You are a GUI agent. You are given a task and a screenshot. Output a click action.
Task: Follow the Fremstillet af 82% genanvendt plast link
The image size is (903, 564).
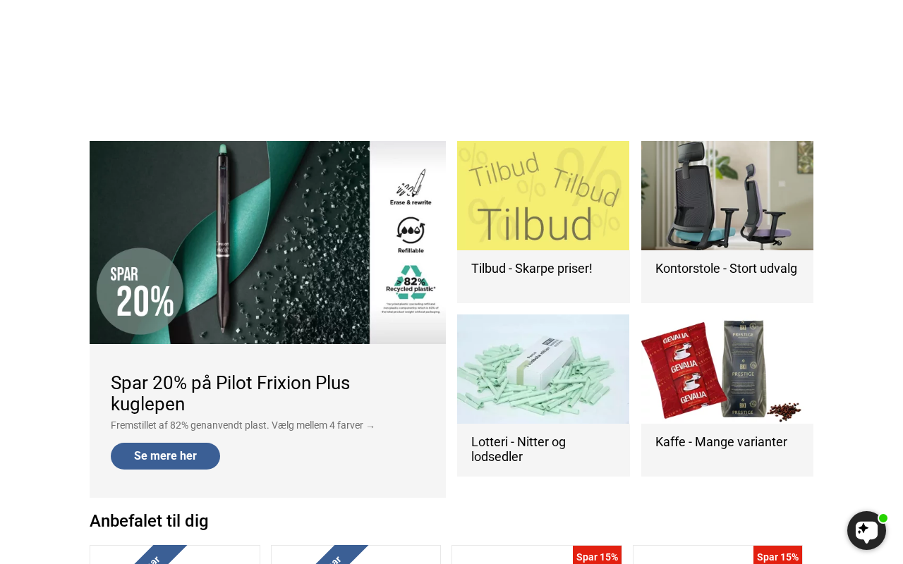pos(243,425)
